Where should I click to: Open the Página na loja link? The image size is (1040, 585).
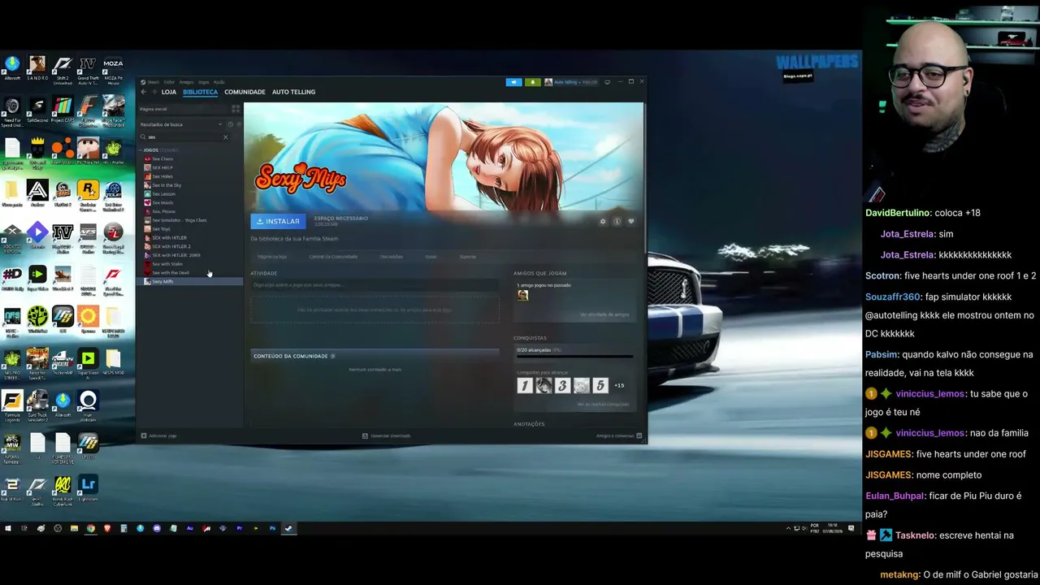point(272,257)
